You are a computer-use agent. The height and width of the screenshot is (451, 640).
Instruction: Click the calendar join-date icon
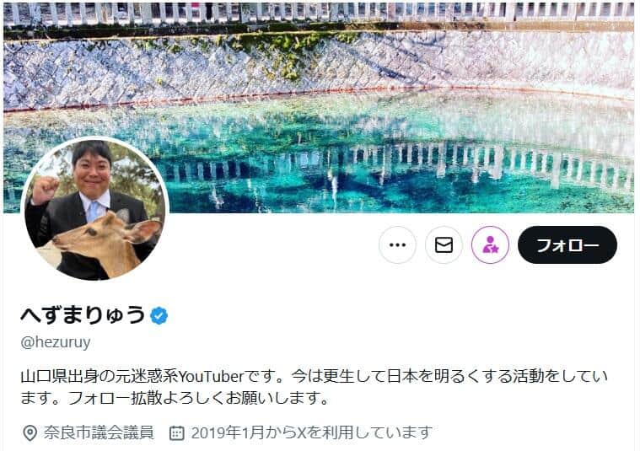pos(177,433)
